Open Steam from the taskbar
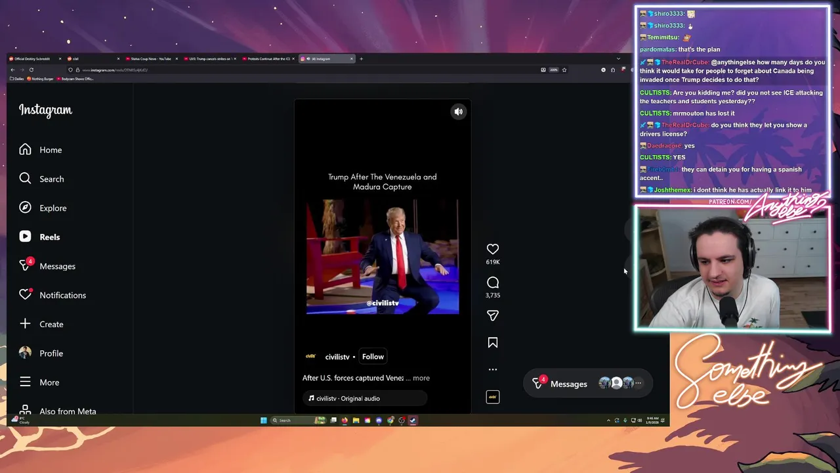Image resolution: width=840 pixels, height=473 pixels. click(413, 420)
